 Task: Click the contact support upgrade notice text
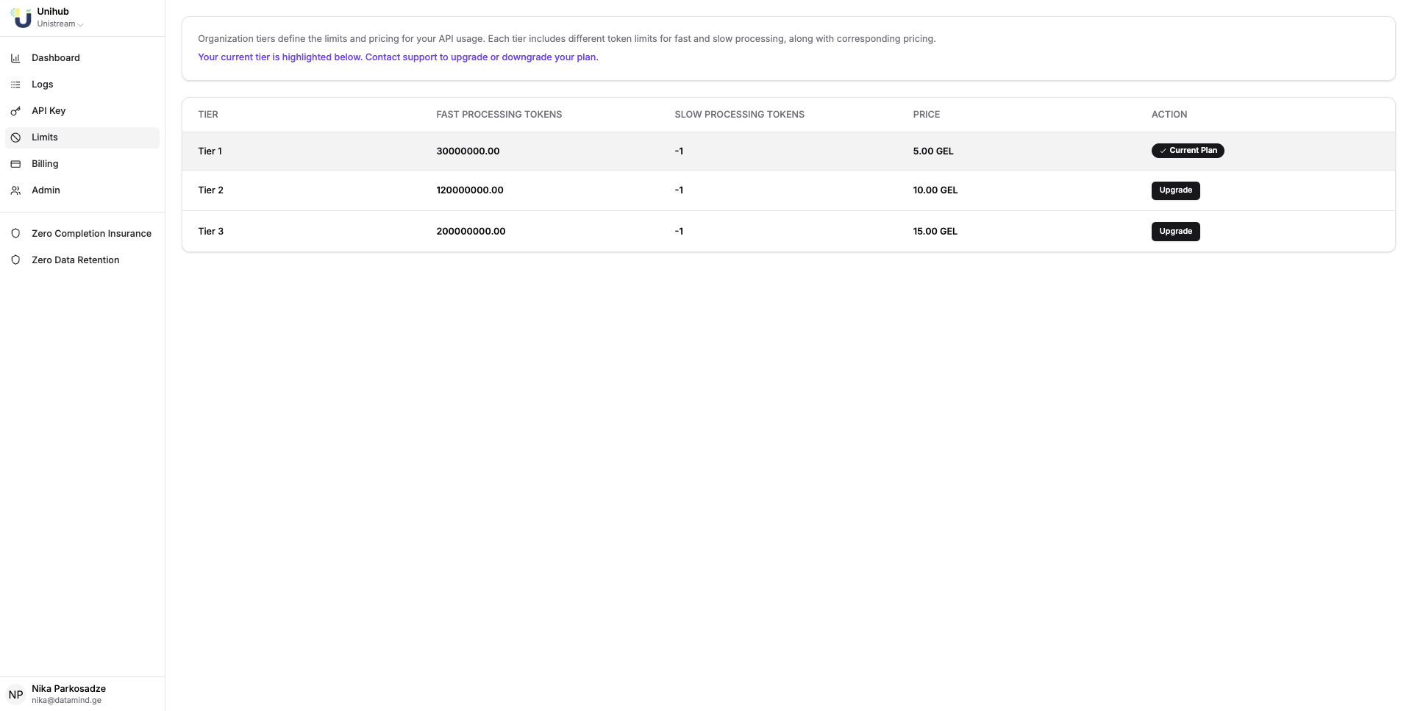click(398, 57)
